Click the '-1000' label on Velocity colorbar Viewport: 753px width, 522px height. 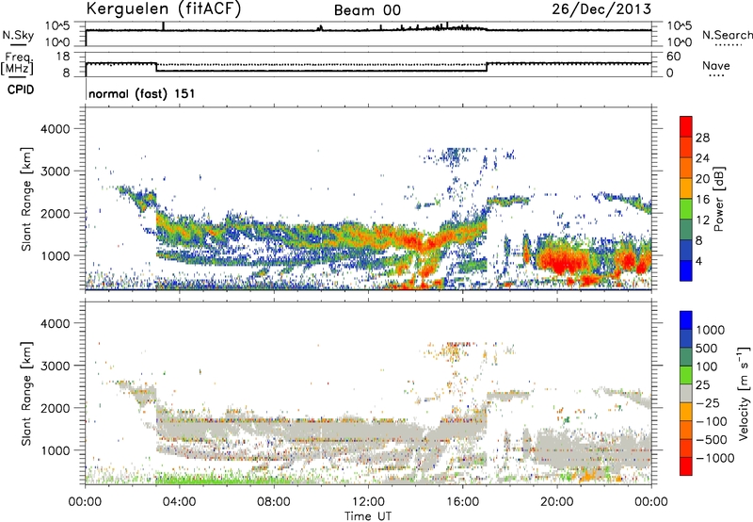click(x=714, y=458)
